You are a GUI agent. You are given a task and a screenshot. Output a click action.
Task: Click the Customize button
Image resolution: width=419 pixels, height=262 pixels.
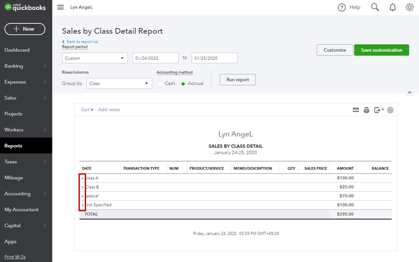tap(335, 50)
